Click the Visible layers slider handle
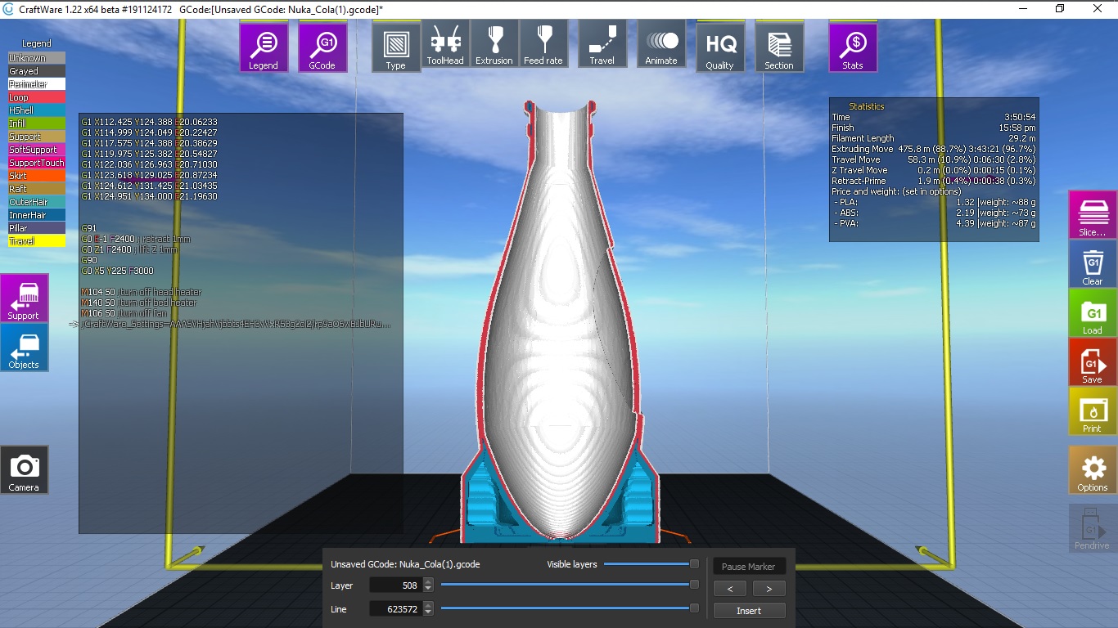Viewport: 1118px width, 628px height. [x=694, y=563]
